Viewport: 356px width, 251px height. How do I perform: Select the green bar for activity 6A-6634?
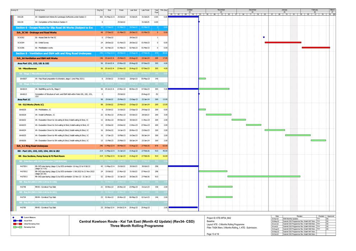[x=275, y=130]
